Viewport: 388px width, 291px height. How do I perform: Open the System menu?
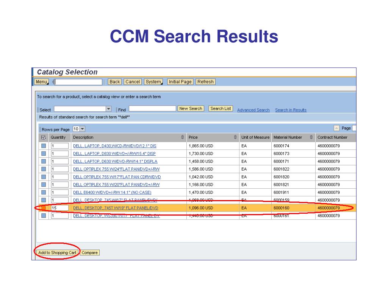[153, 82]
